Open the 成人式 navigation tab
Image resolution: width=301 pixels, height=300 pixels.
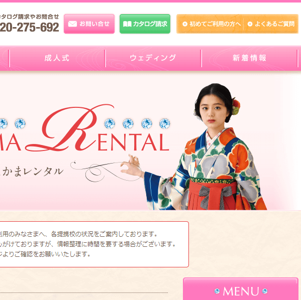pyautogui.click(x=57, y=58)
